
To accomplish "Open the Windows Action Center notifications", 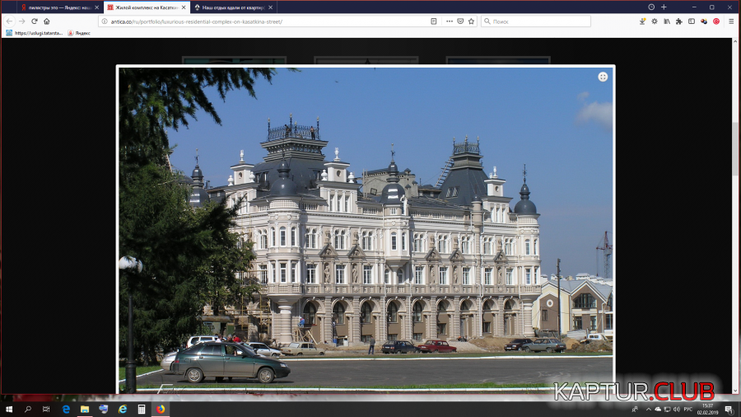I will point(729,410).
